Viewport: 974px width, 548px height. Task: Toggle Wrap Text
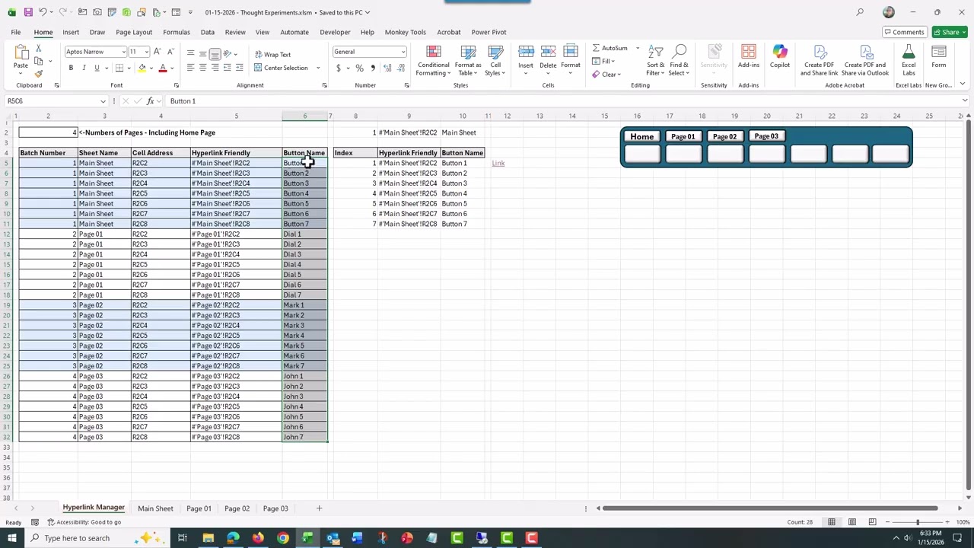pos(272,55)
